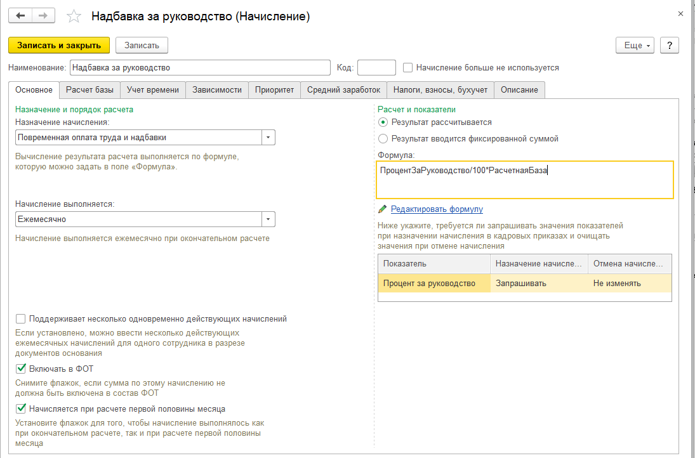The image size is (695, 458).
Task: Toggle 'Начисляется при расчете первой половины месяца'
Action: 22,409
